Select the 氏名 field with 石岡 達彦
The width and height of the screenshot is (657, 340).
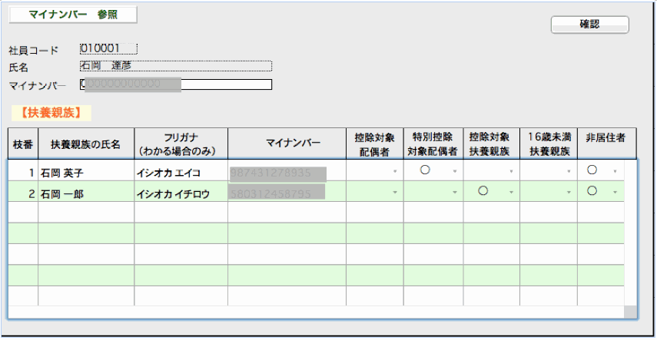(x=175, y=67)
